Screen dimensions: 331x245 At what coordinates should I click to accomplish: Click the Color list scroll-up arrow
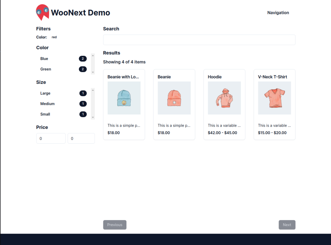(x=93, y=55)
